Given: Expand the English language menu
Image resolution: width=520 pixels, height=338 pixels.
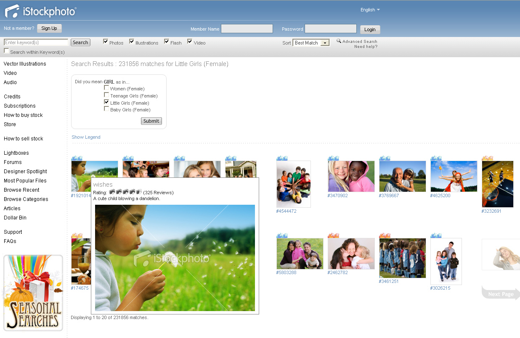Looking at the screenshot, I should click(370, 10).
